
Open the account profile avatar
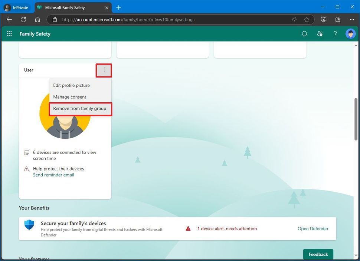click(350, 34)
